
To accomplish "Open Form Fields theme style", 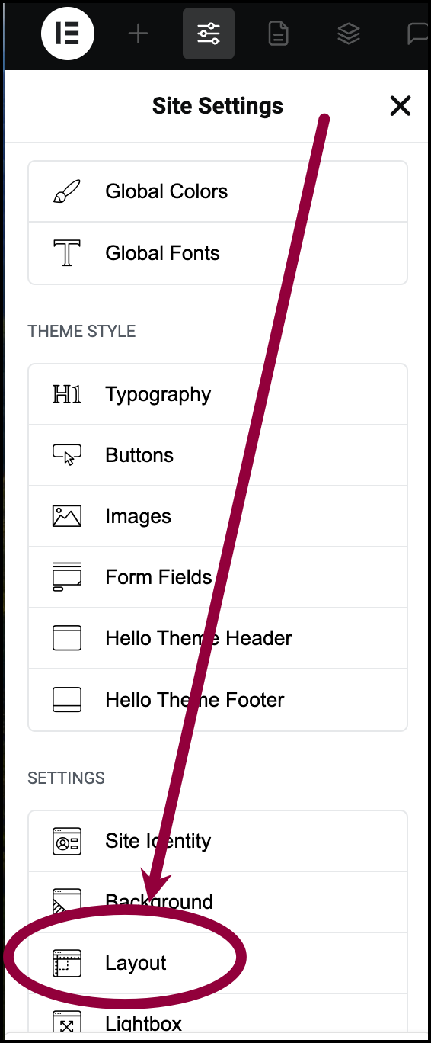I will coord(218,577).
